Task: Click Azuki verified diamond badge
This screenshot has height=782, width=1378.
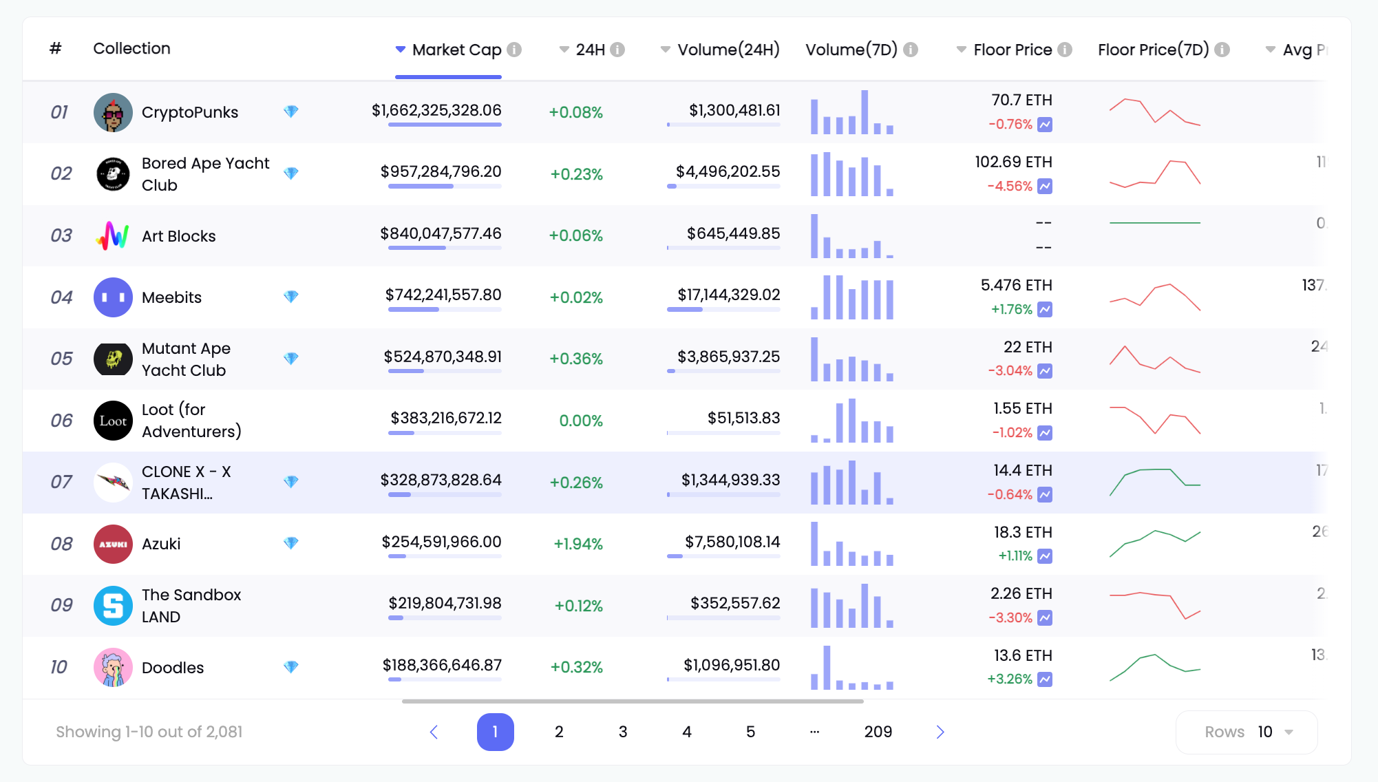Action: point(291,543)
